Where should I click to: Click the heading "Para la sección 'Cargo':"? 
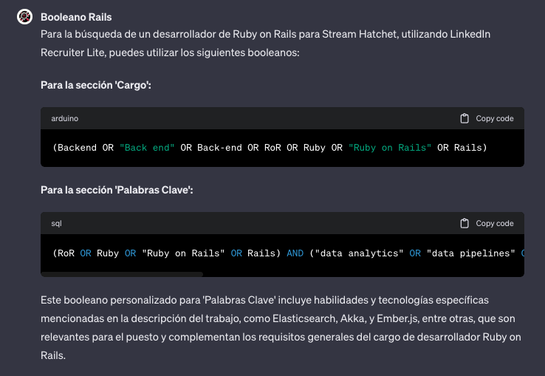[x=96, y=85]
